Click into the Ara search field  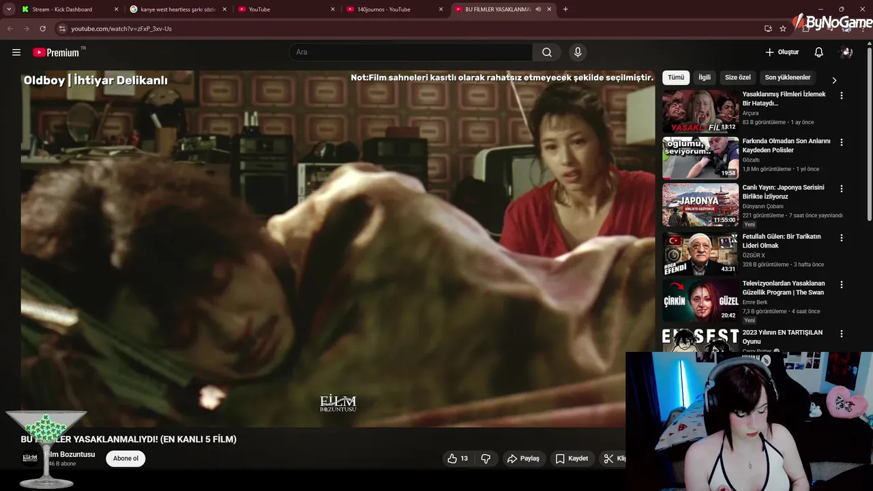tap(411, 53)
